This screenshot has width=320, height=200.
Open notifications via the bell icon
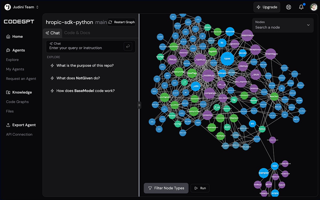(x=301, y=7)
